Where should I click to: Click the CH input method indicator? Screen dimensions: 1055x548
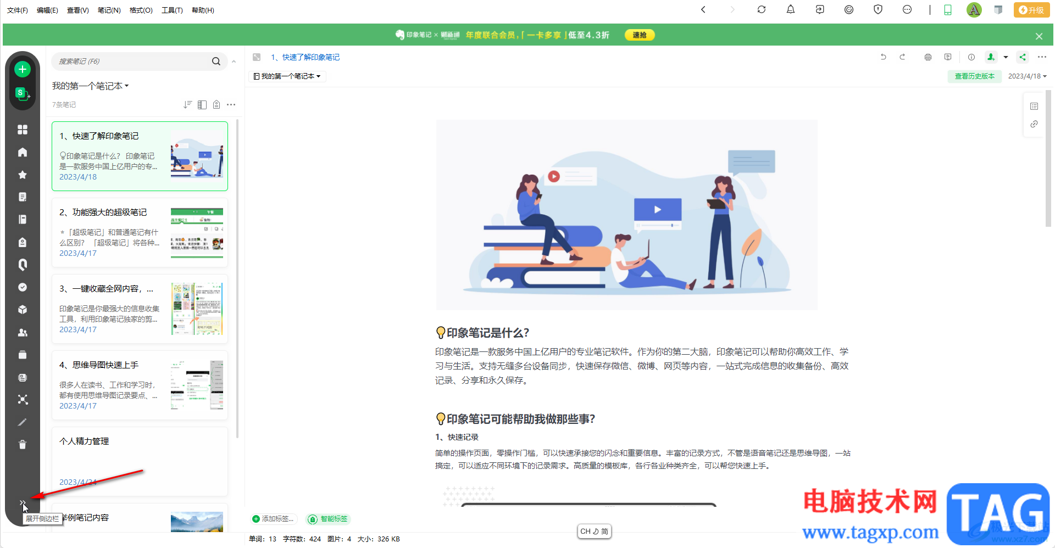(x=594, y=532)
